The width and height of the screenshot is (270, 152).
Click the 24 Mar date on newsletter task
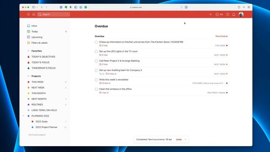pyautogui.click(x=105, y=83)
